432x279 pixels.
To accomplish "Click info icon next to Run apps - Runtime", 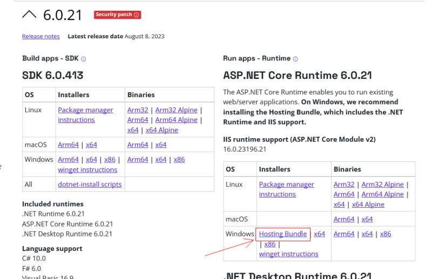I will click(295, 59).
